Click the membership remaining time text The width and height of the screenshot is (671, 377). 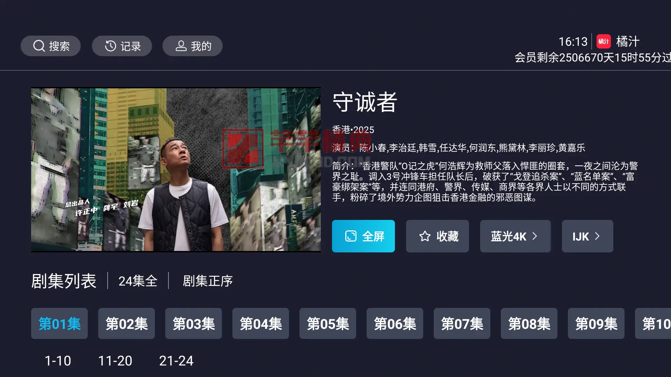593,57
